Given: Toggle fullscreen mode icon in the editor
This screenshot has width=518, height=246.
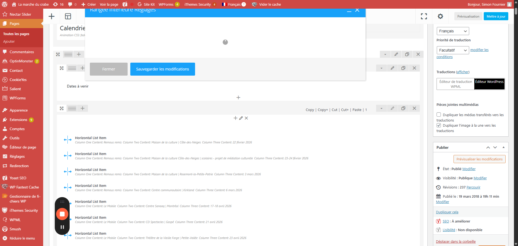Looking at the screenshot, I should pyautogui.click(x=424, y=16).
